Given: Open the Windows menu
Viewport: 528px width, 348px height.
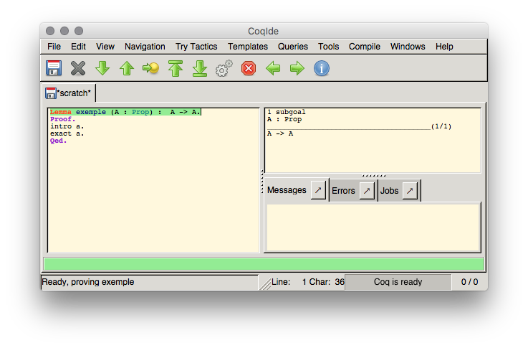Looking at the screenshot, I should coord(408,47).
